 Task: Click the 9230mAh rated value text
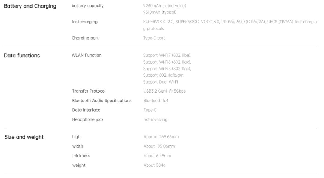tap(164, 6)
